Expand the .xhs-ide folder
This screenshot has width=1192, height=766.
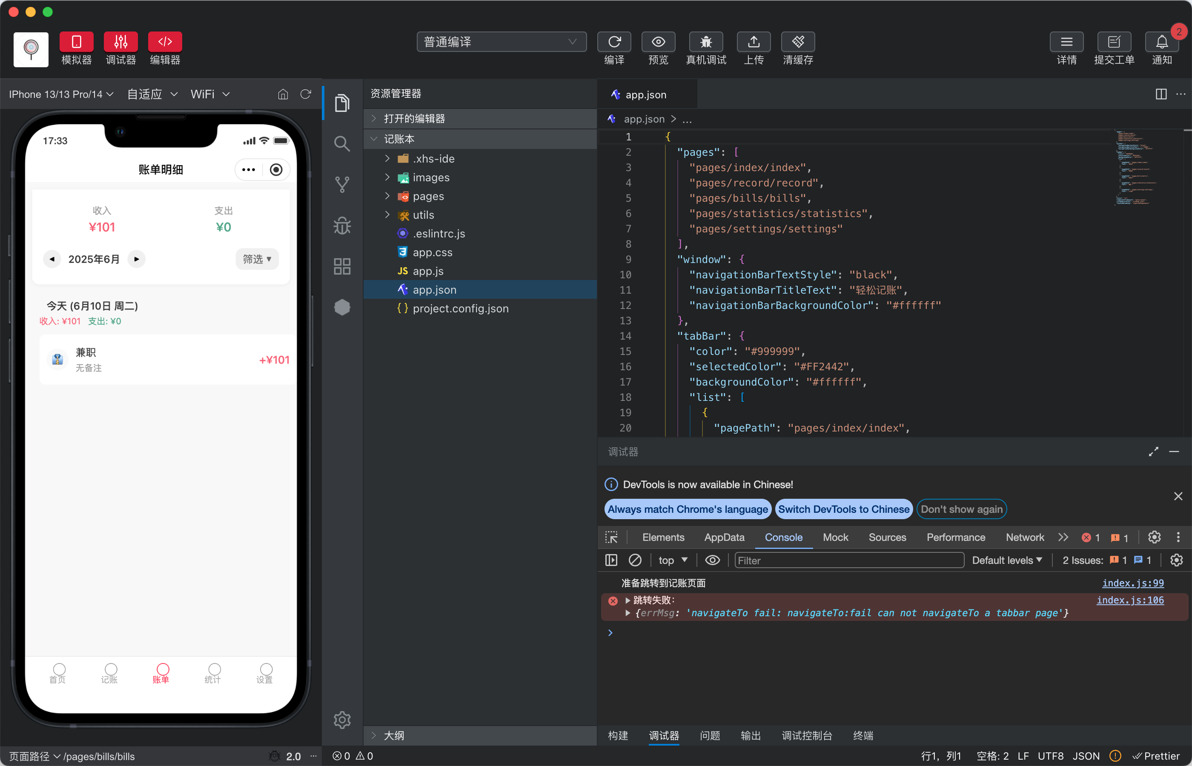pyautogui.click(x=480, y=159)
